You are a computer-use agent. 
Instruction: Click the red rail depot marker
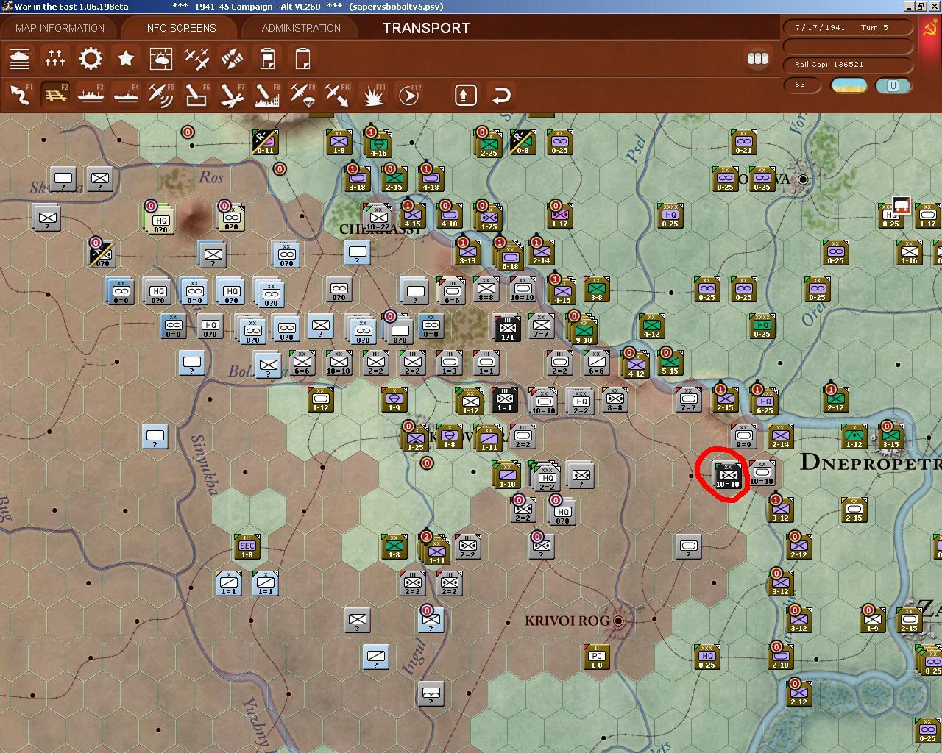(902, 204)
